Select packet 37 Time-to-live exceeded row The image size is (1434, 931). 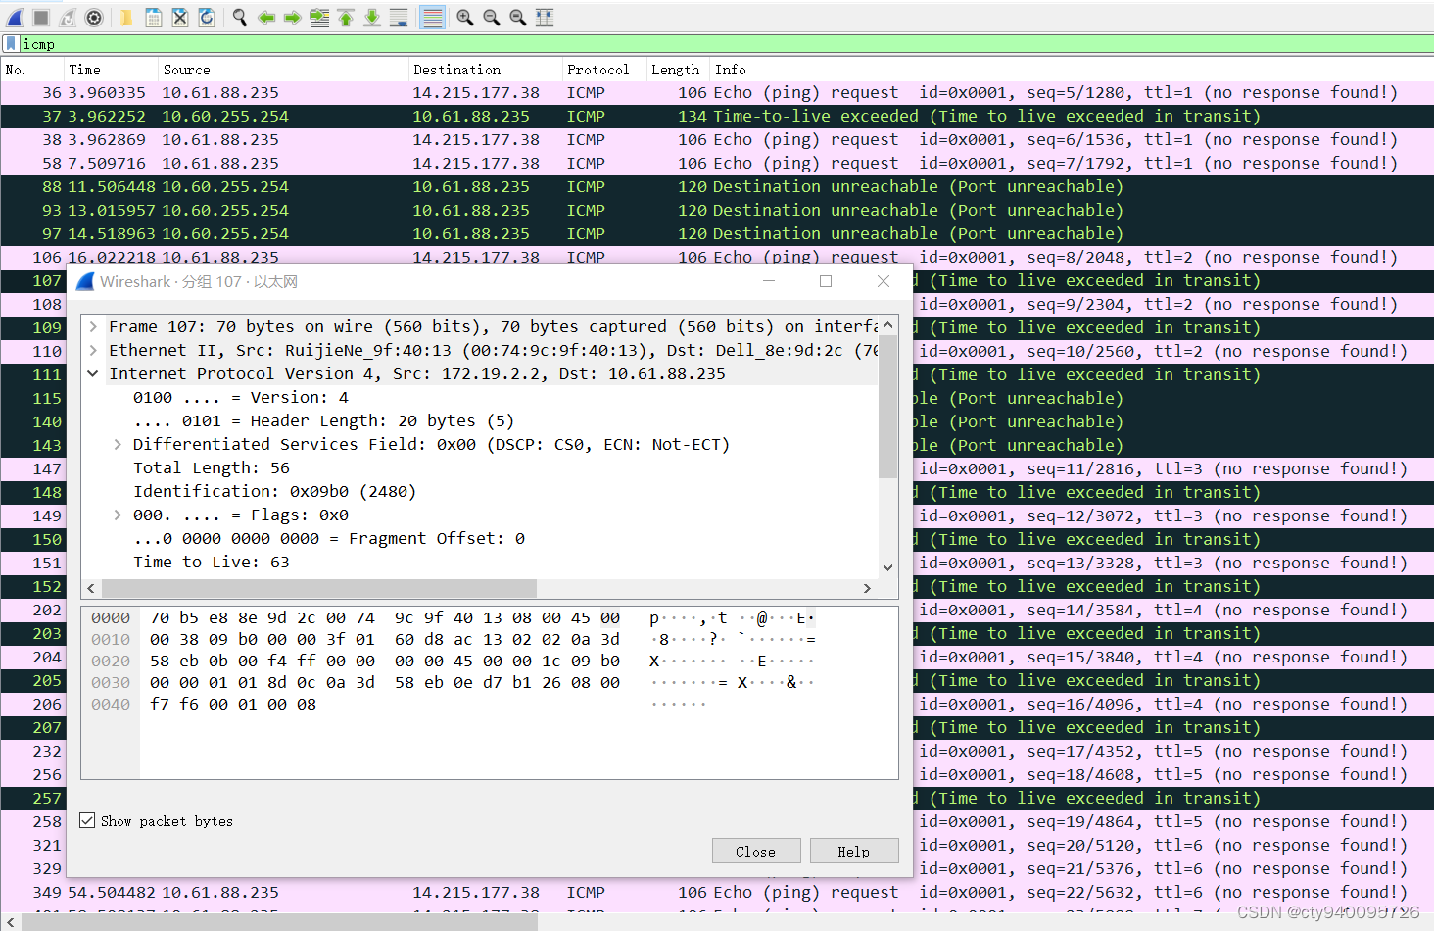click(x=717, y=116)
